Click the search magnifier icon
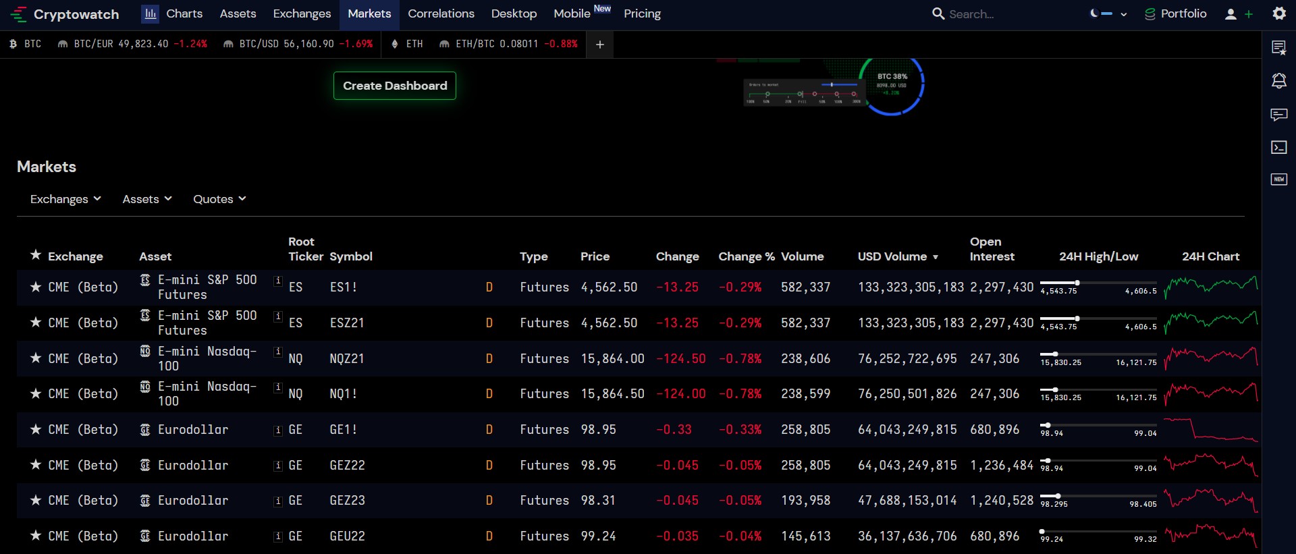1296x554 pixels. 938,13
